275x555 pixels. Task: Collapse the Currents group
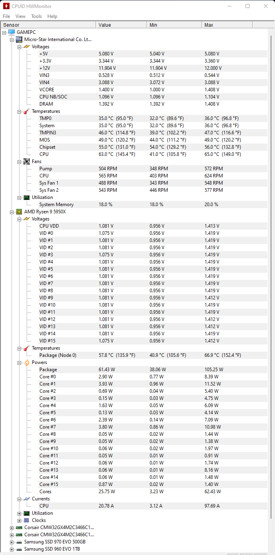pyautogui.click(x=19, y=499)
